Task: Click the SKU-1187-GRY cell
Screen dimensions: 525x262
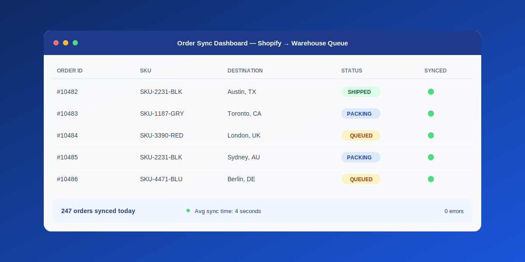Action: [x=162, y=114]
